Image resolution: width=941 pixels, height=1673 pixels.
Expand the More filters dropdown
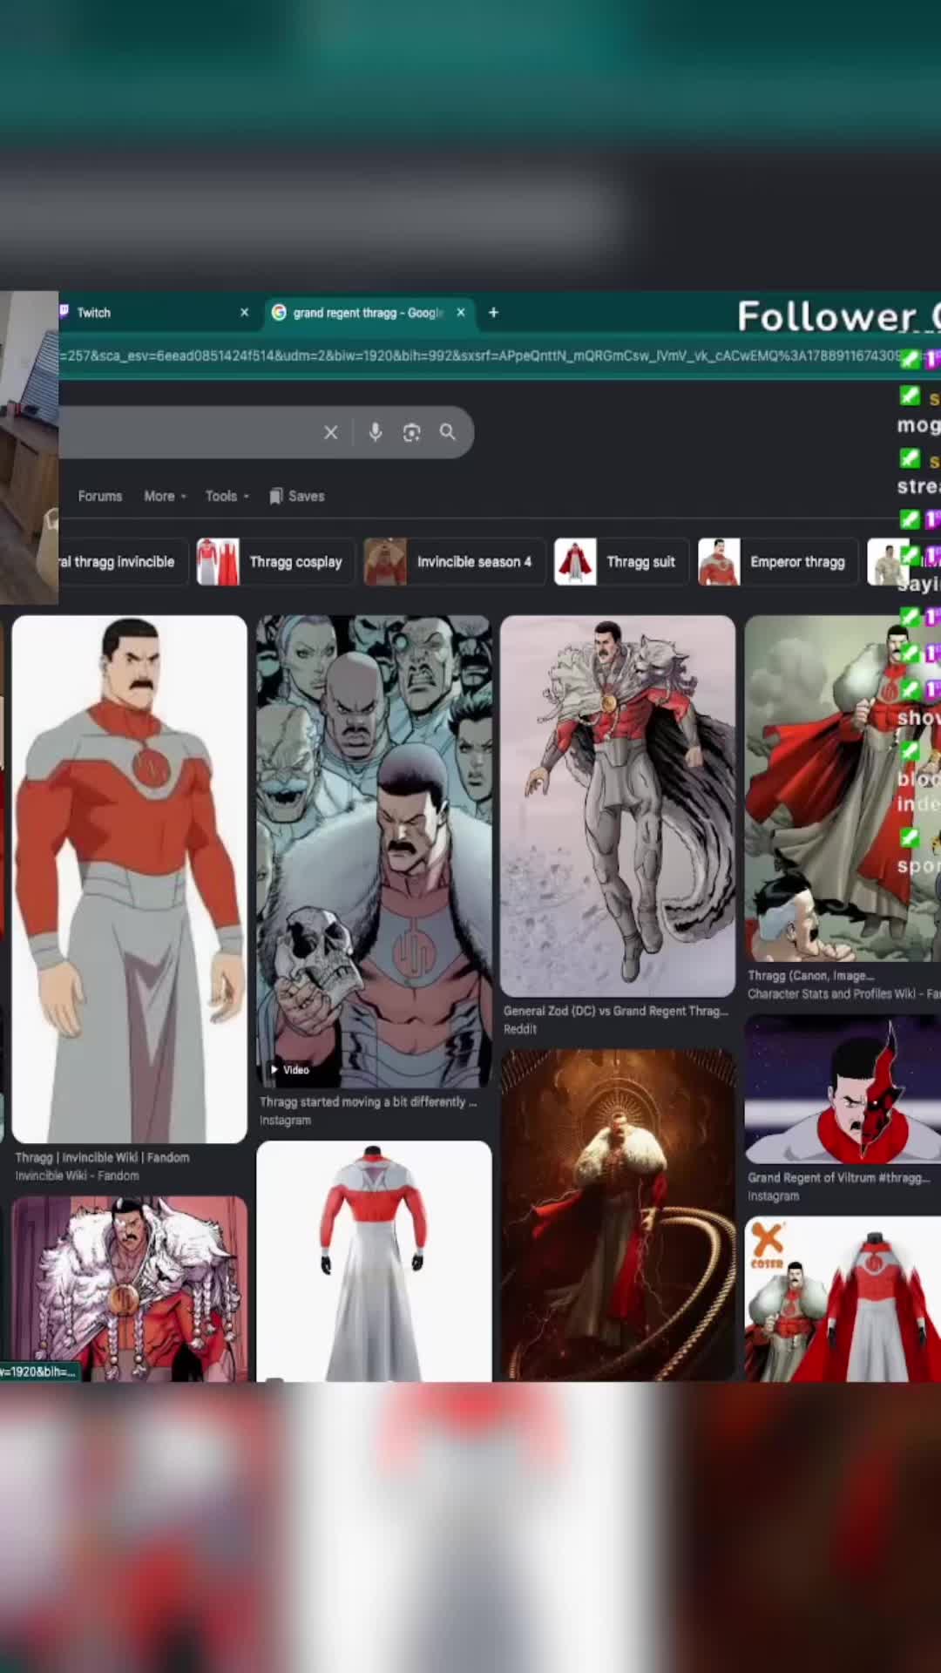coord(165,496)
